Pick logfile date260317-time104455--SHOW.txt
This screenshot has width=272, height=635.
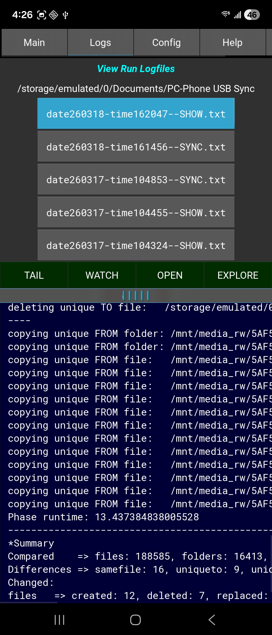pos(136,213)
